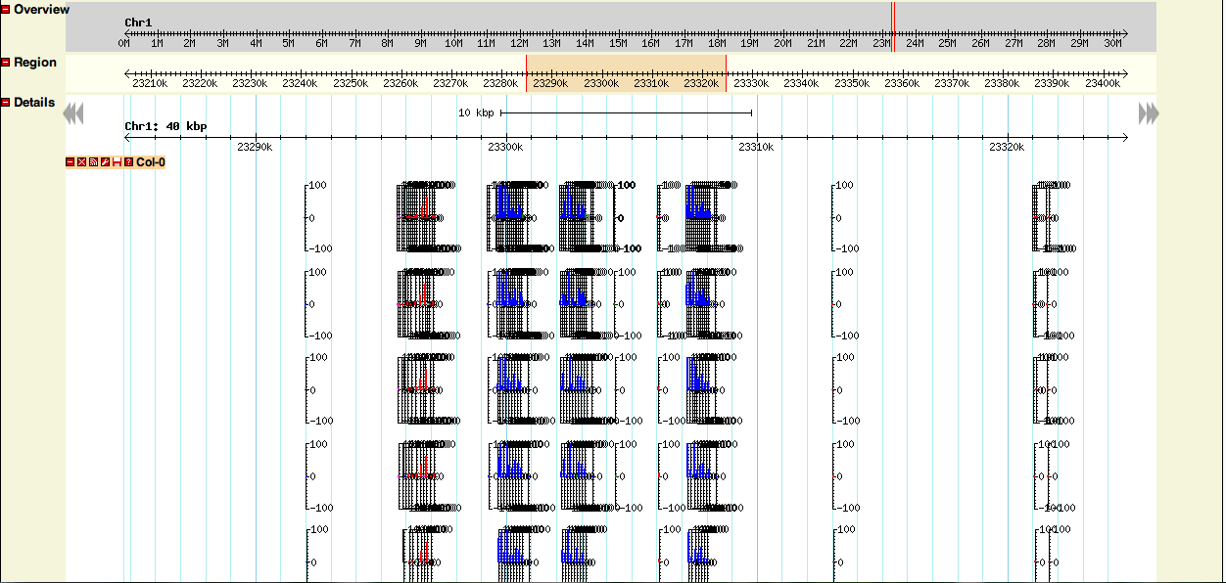Click 23360k on the Region ruler

pyautogui.click(x=902, y=84)
